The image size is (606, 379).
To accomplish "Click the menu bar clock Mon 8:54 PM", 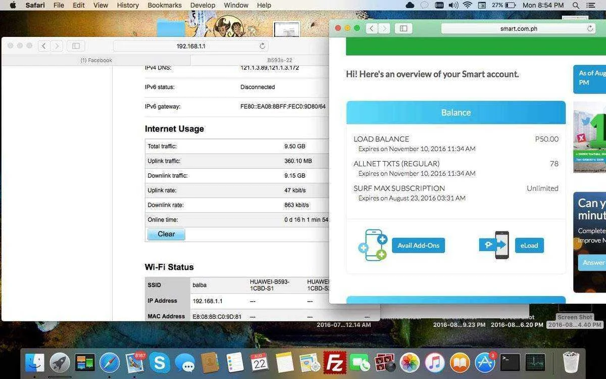I will pos(543,5).
